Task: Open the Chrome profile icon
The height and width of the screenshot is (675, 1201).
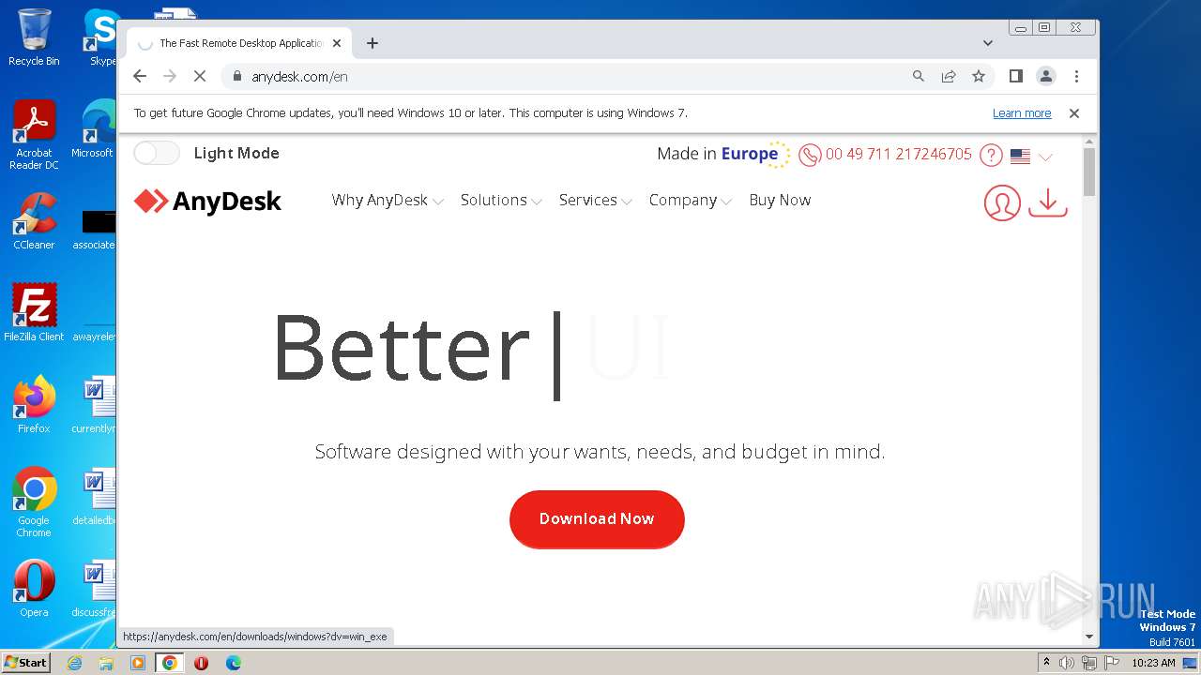Action: (x=1046, y=76)
